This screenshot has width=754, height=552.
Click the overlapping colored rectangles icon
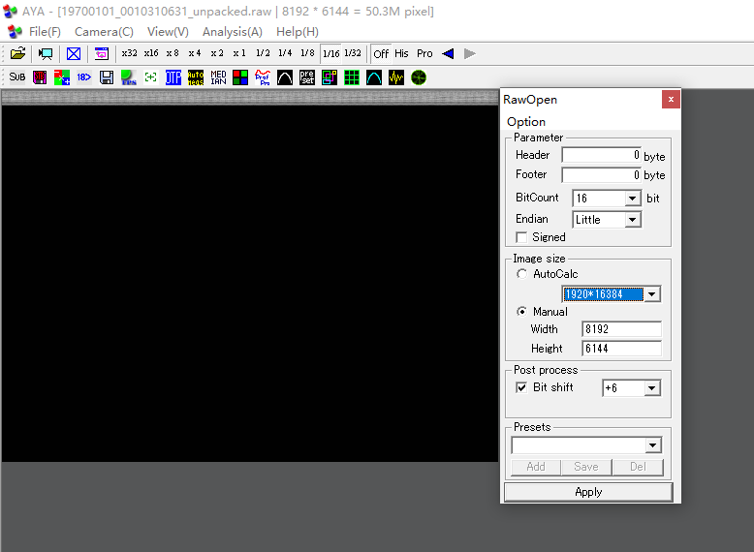(330, 77)
